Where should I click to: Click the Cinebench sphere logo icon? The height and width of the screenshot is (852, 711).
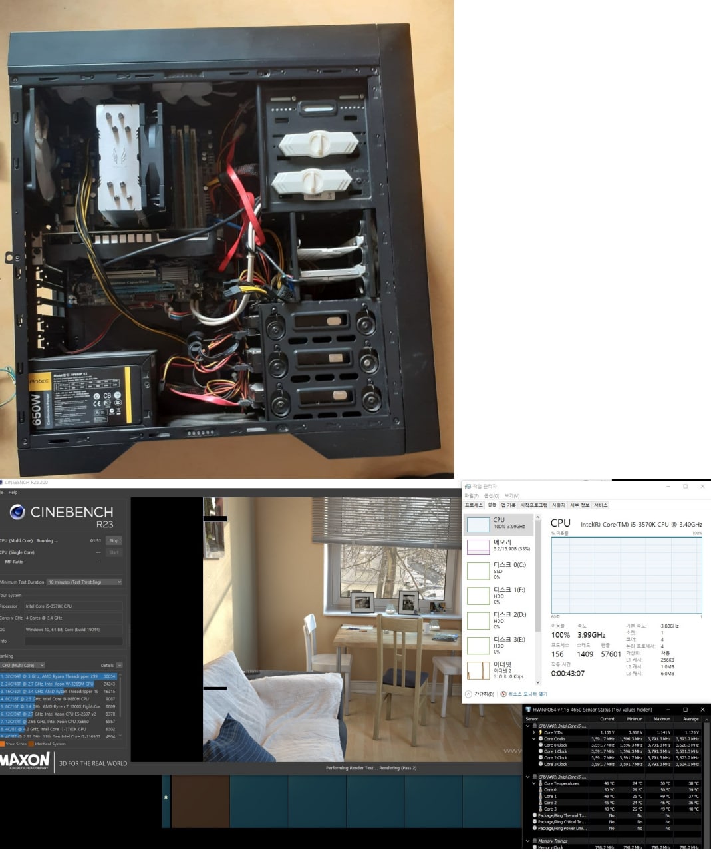pos(17,511)
